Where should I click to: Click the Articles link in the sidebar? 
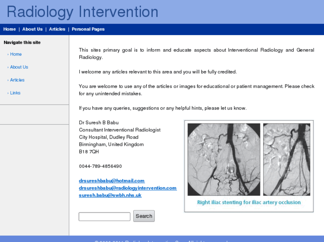(17, 80)
